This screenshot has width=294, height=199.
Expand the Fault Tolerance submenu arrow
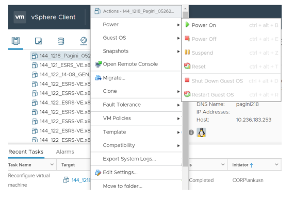point(178,105)
